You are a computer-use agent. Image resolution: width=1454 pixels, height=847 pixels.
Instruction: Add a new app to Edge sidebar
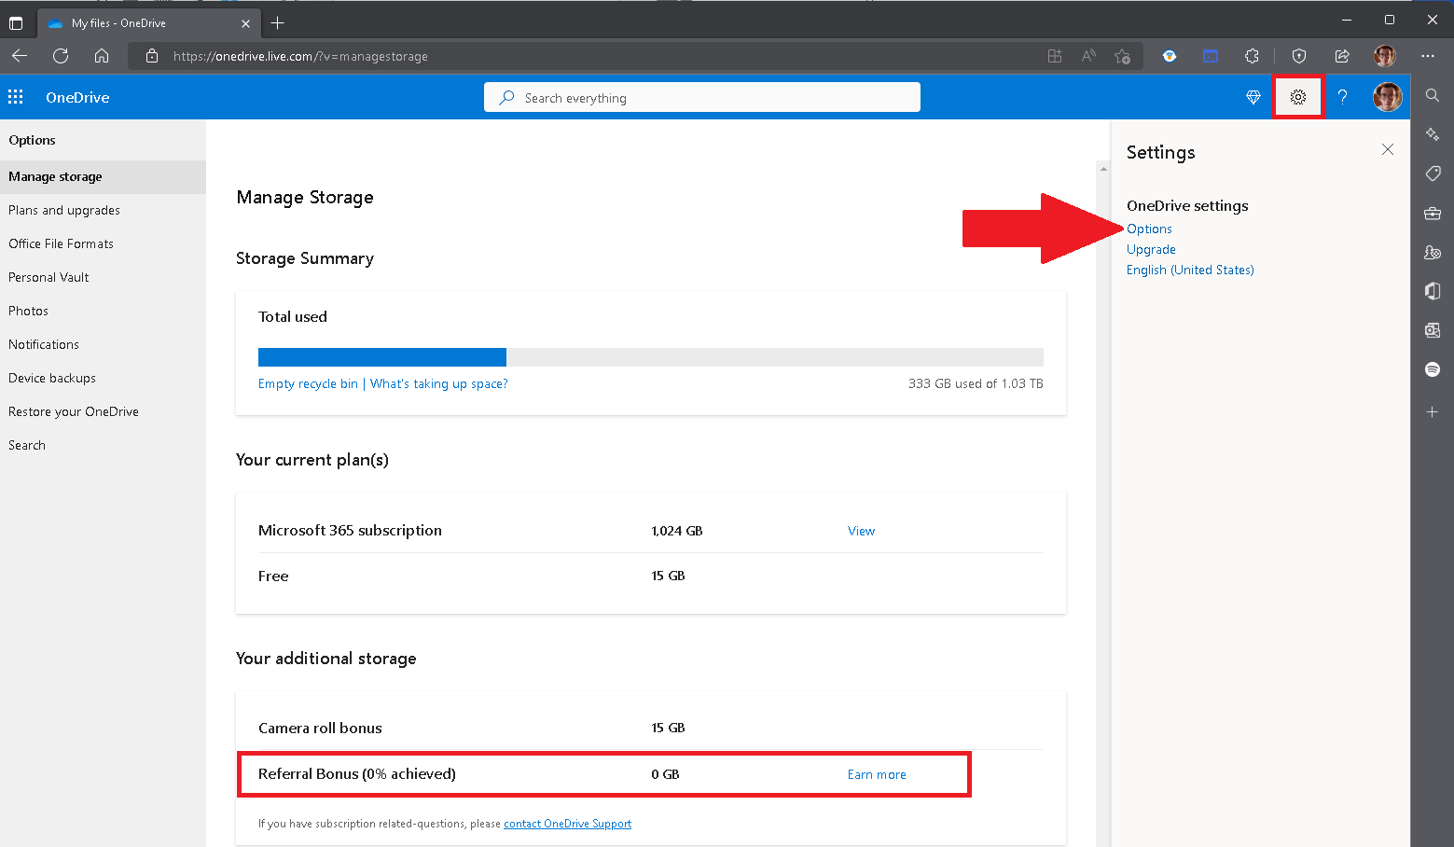tap(1433, 411)
